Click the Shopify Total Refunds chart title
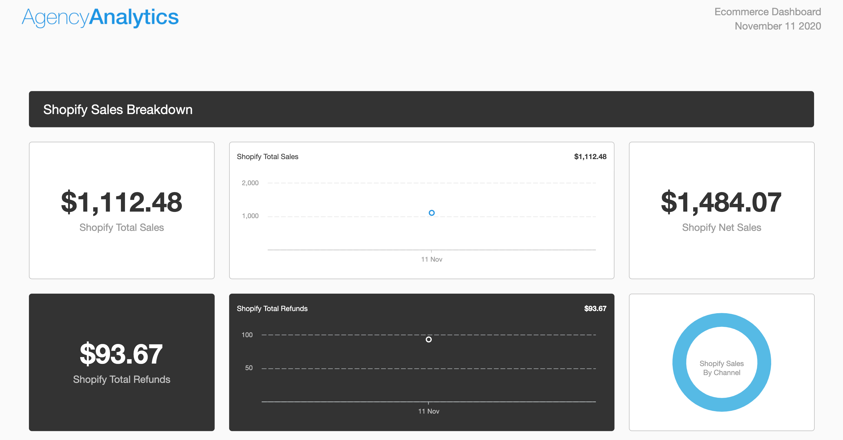Screen dimensions: 843x440 point(272,309)
